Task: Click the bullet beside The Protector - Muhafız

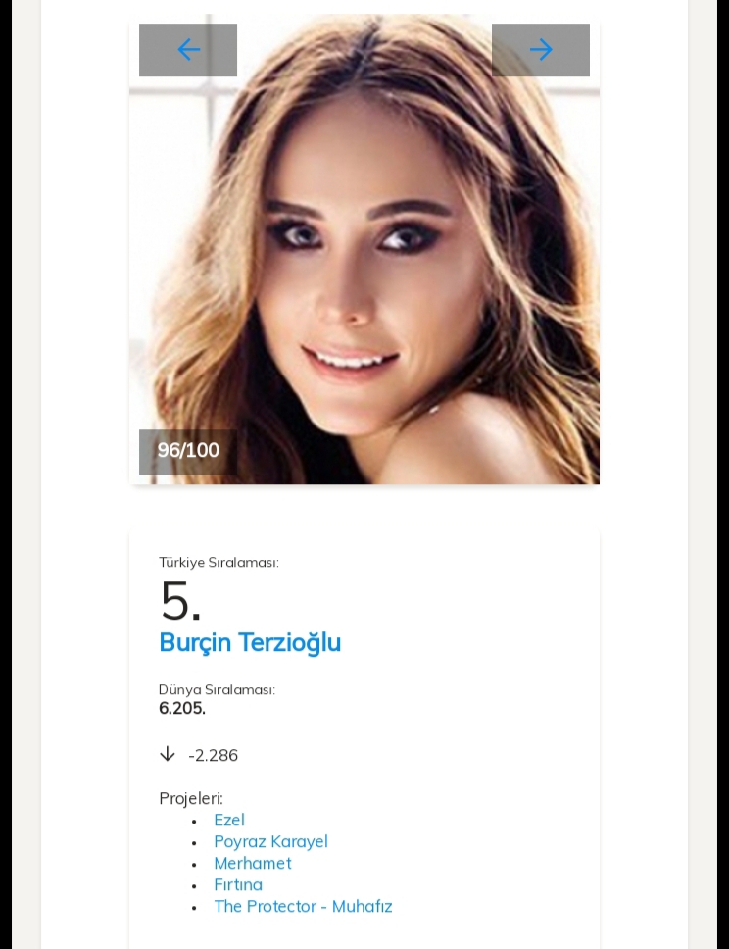Action: coord(194,908)
